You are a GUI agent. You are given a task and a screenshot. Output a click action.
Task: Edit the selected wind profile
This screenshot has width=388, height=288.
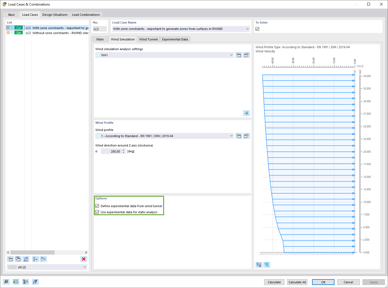(x=246, y=136)
